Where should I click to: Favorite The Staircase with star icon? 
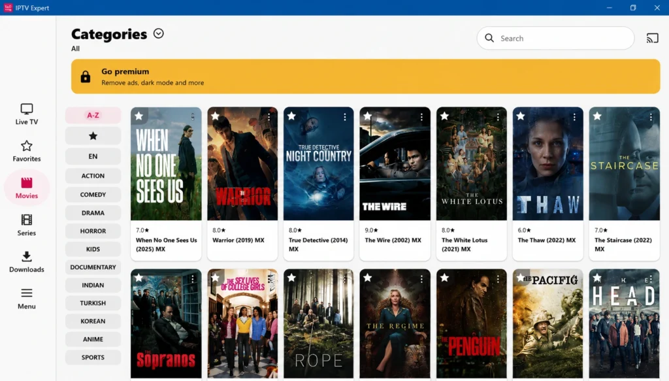tap(597, 116)
